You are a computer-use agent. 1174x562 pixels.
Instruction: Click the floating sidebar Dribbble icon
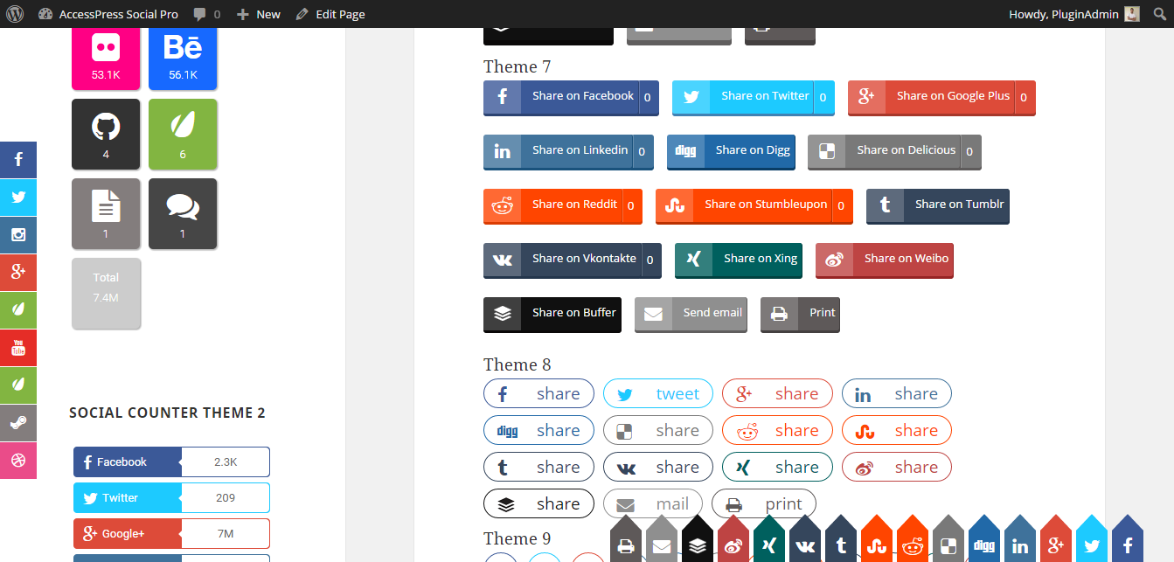(x=18, y=460)
